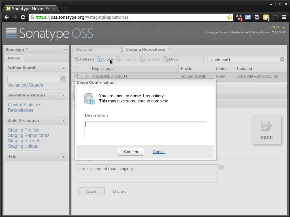290x217 pixels.
Task: Click the Updated column header
Action: point(261,68)
